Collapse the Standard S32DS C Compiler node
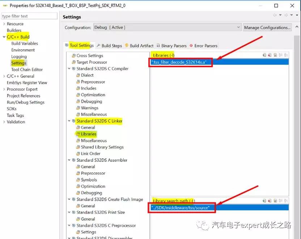301x239 pixels. [x=69, y=69]
